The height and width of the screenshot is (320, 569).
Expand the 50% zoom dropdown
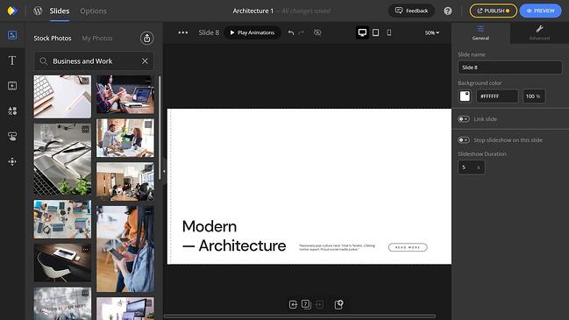click(432, 32)
